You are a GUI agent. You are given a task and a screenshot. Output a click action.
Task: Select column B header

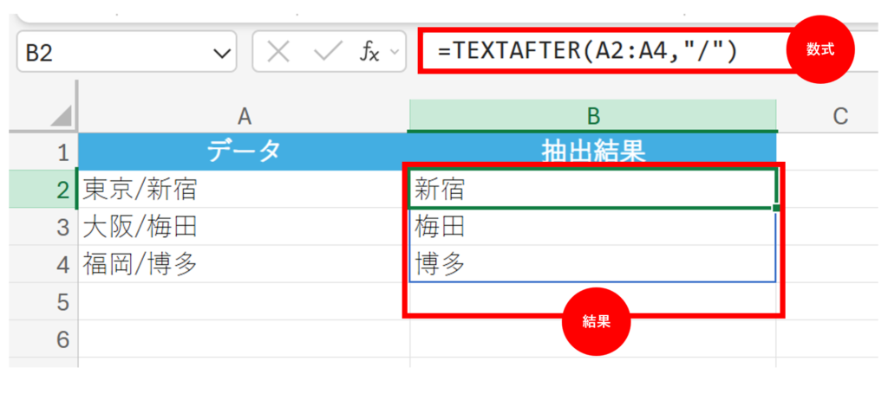tap(592, 116)
